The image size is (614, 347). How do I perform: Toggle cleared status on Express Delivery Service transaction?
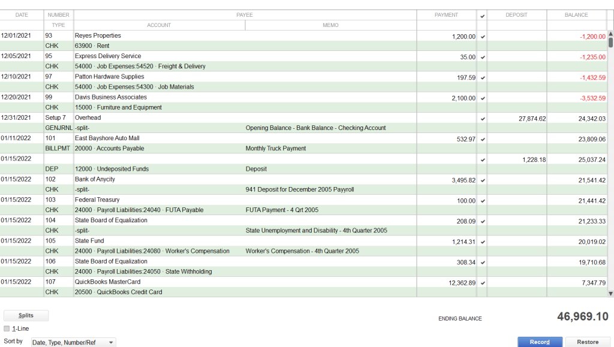tap(482, 56)
